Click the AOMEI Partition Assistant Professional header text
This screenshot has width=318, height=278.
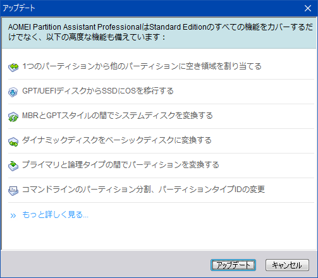coord(161,32)
